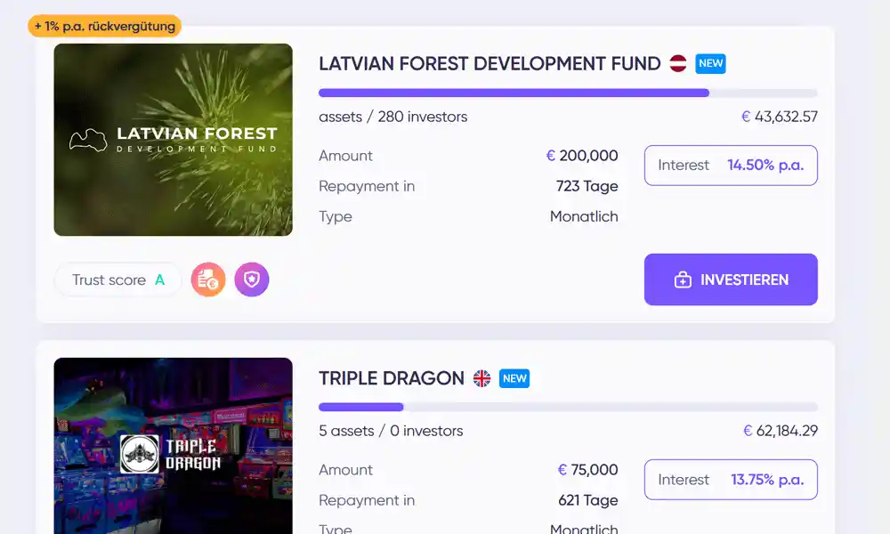Image resolution: width=890 pixels, height=534 pixels.
Task: Select 'assets / 280 investors' text
Action: (x=392, y=117)
